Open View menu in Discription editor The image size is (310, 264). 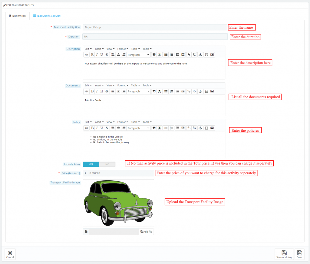[110, 49]
